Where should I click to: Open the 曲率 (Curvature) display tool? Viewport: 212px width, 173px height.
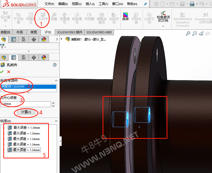(x=126, y=16)
